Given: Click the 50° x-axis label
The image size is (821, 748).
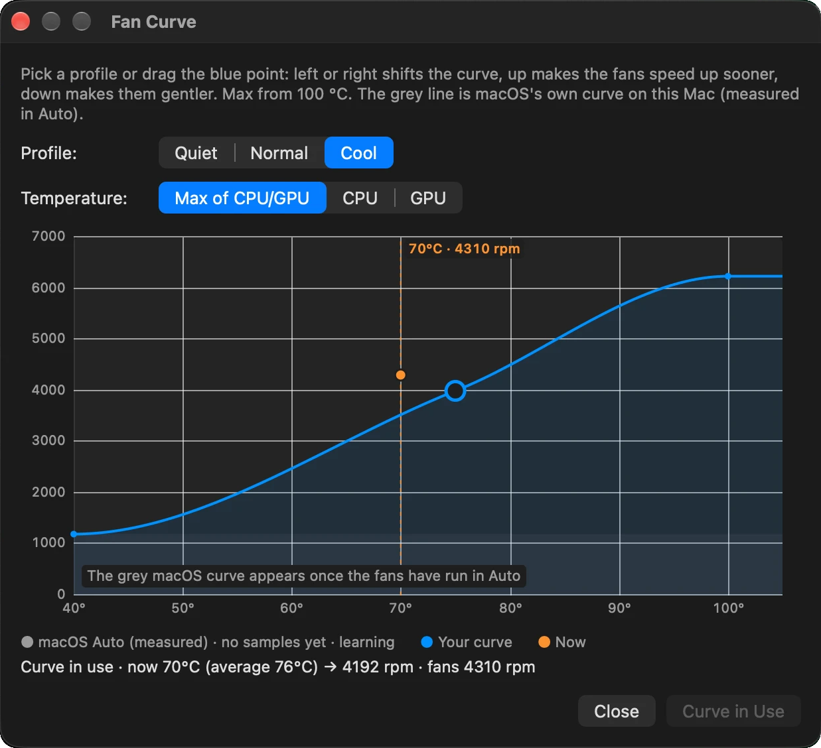Looking at the screenshot, I should pyautogui.click(x=183, y=608).
